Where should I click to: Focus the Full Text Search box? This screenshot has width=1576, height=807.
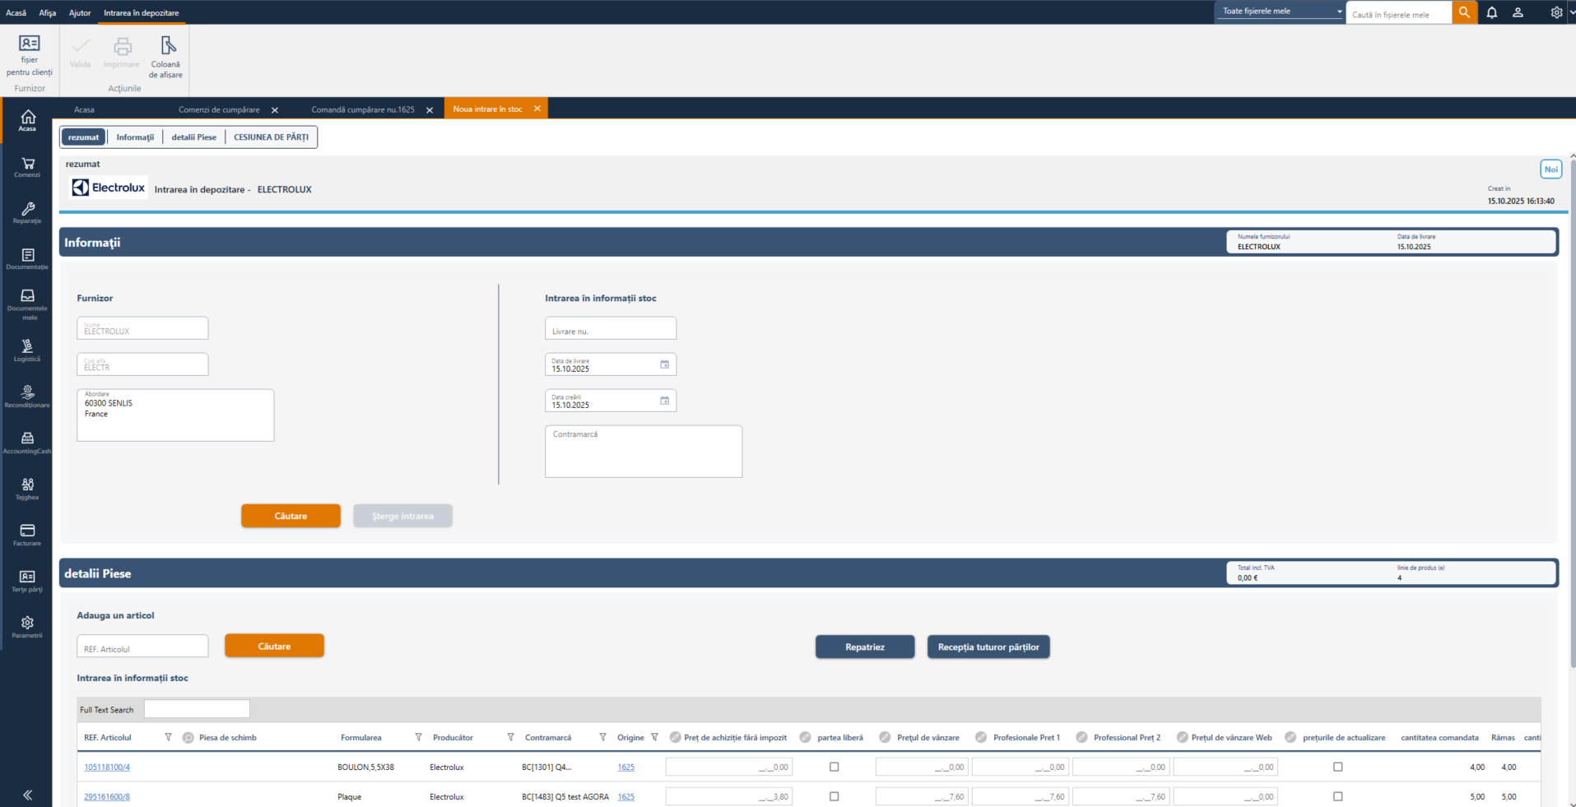click(197, 708)
